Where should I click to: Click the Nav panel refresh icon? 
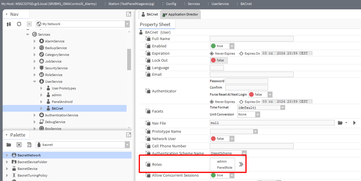(x=19, y=24)
